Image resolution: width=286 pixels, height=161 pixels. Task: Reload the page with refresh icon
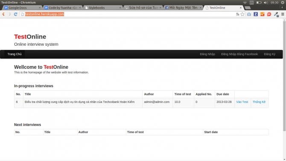point(15,14)
